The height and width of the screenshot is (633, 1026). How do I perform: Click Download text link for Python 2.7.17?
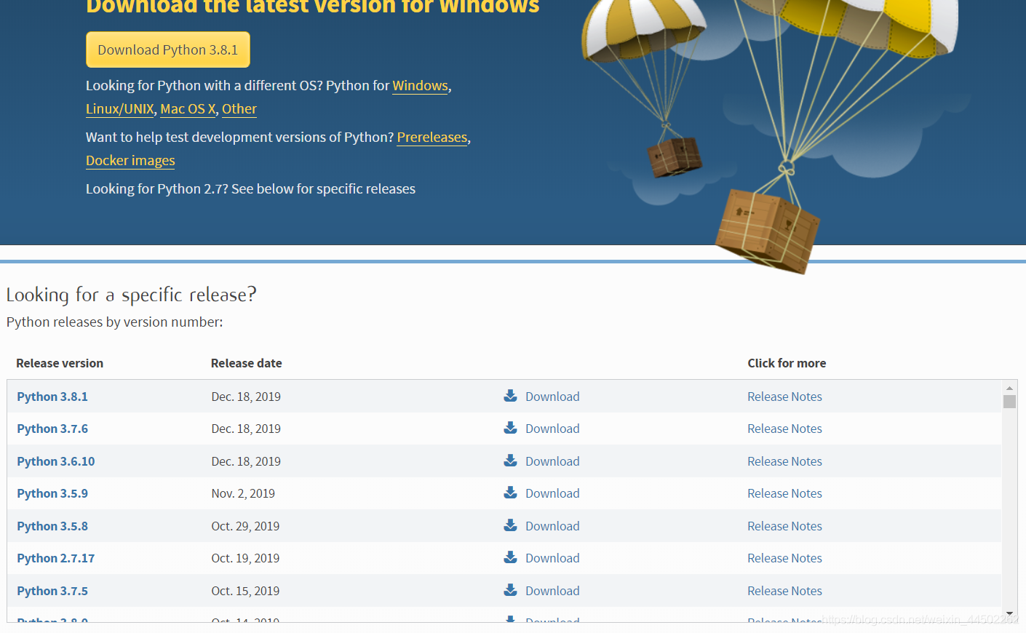552,558
